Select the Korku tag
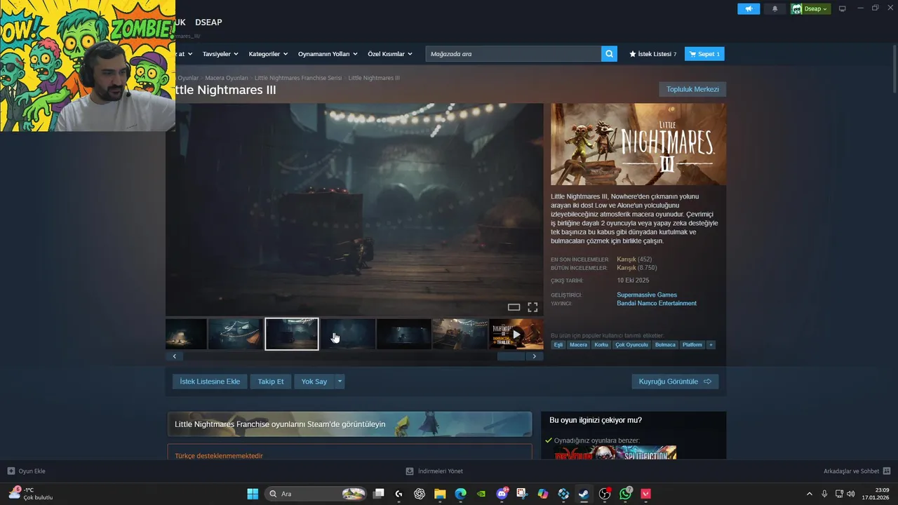Screen dimensions: 898x505 click(601, 344)
